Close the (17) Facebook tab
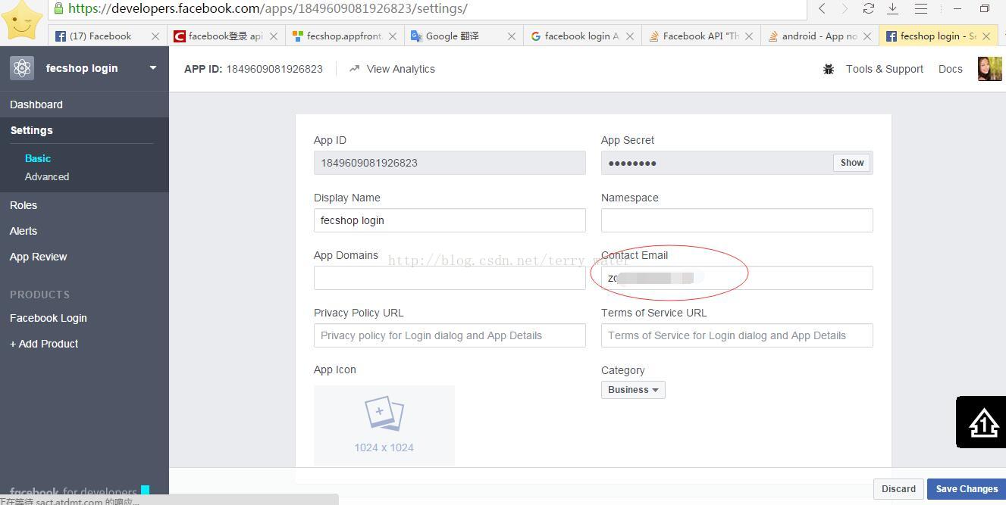The image size is (1006, 505). (x=155, y=36)
